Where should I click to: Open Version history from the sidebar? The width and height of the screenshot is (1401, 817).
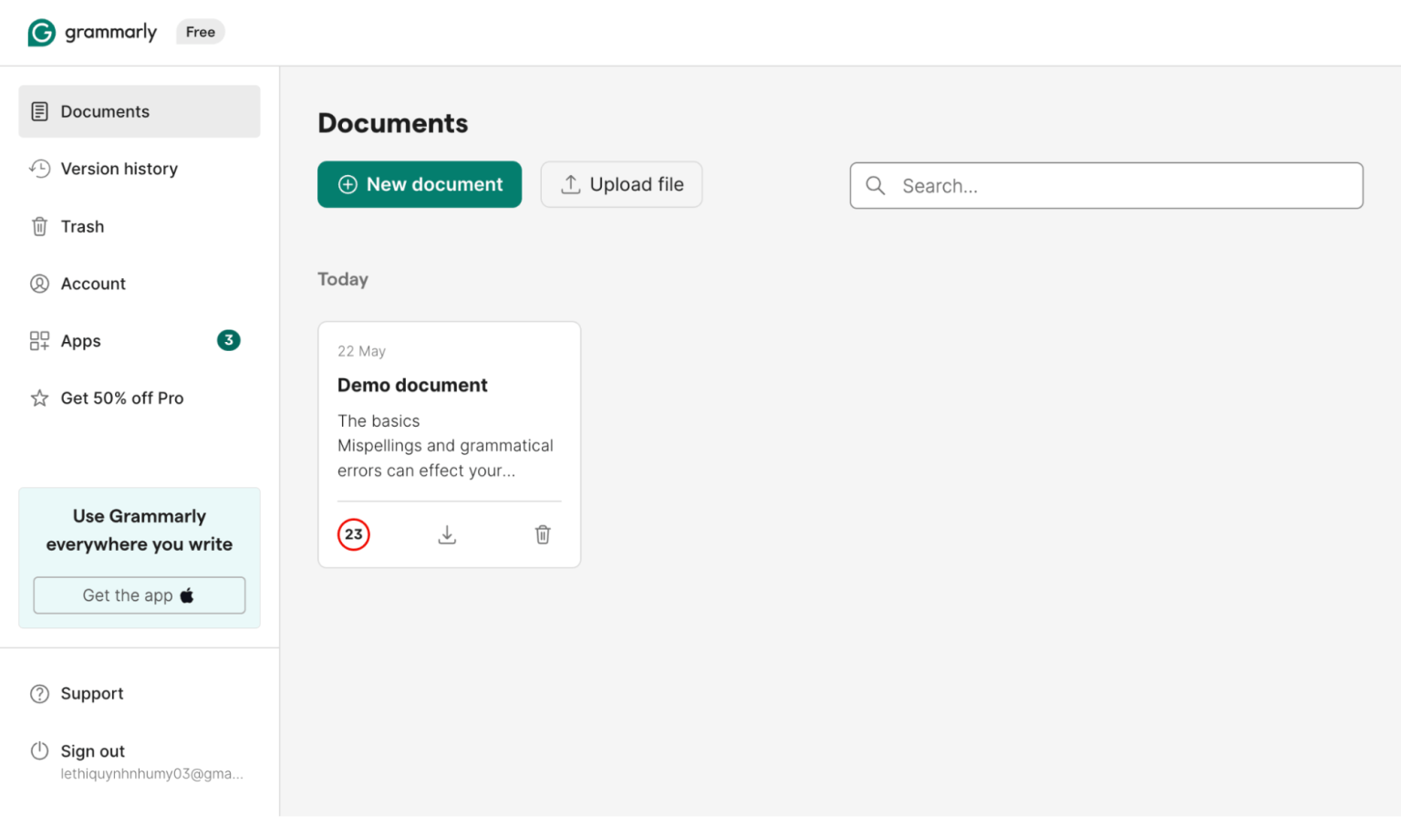119,169
